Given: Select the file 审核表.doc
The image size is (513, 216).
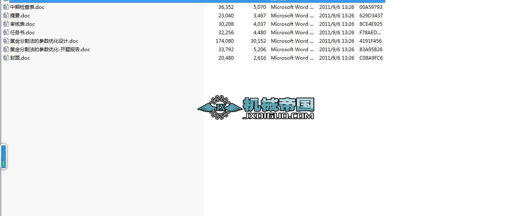Looking at the screenshot, I should tap(23, 24).
